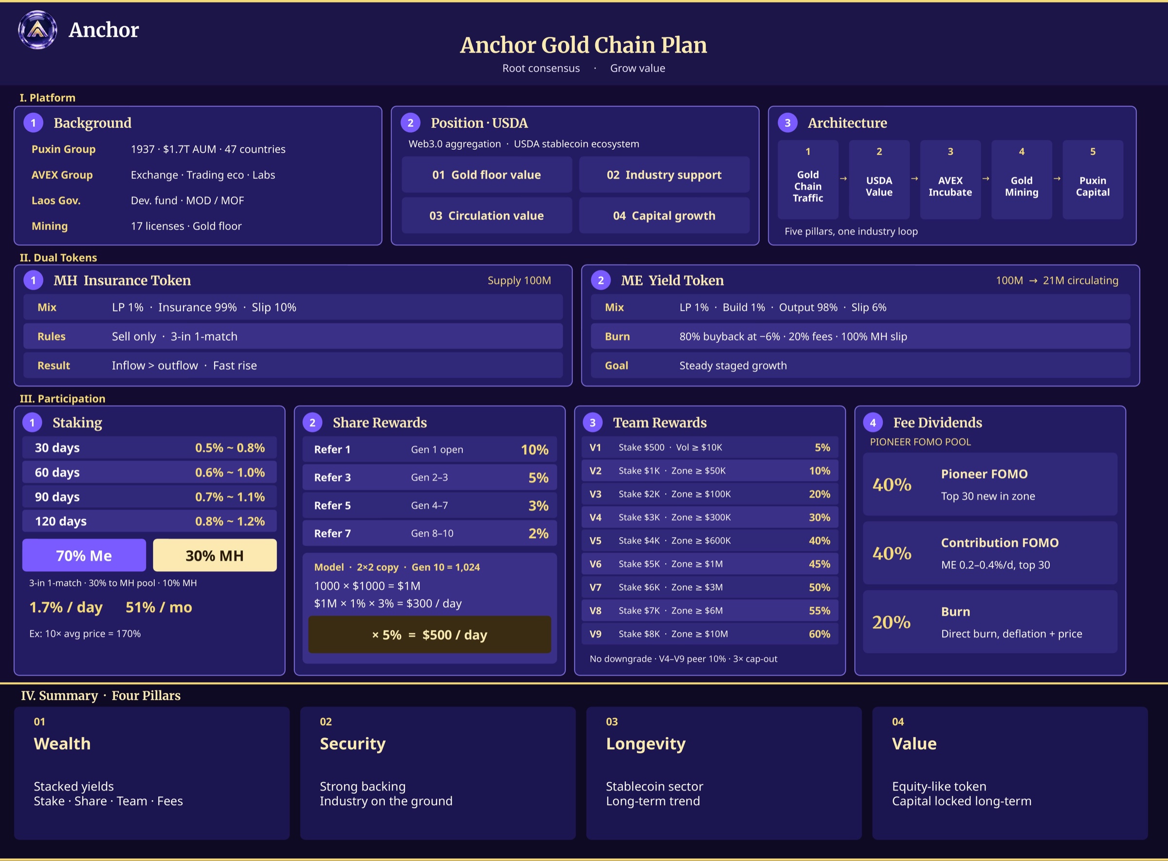Click the V1 Stake $500 row
This screenshot has width=1168, height=861.
[x=710, y=447]
